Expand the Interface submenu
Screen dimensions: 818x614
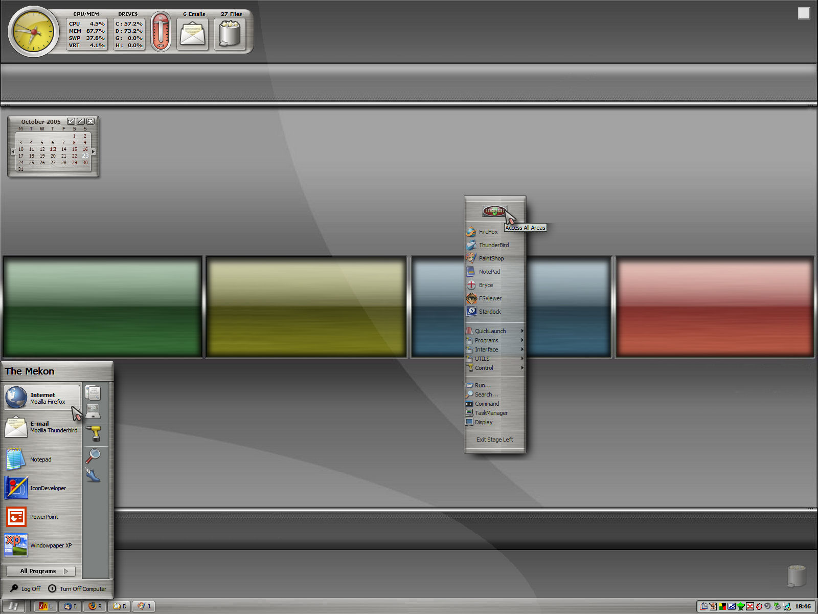[495, 349]
